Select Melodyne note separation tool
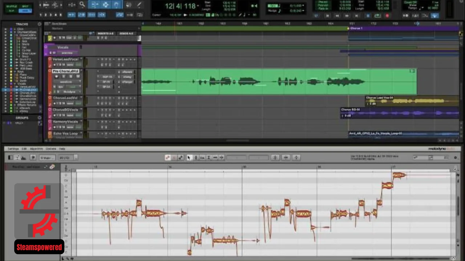The height and width of the screenshot is (261, 465). 221,158
